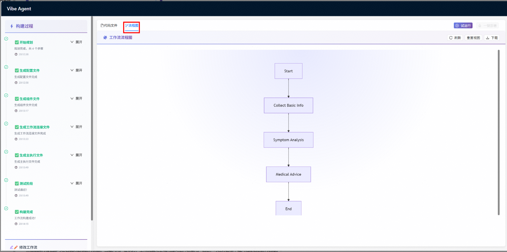Click the green checkbox beside 生成配置文件
This screenshot has width=507, height=252.
17,71
